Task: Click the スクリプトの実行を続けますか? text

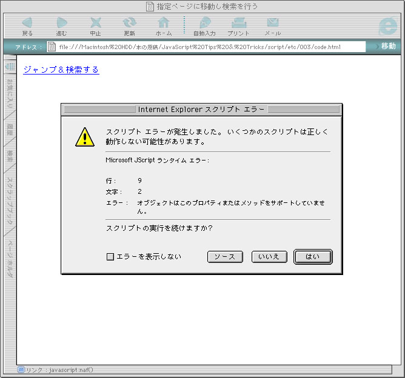Action: point(159,228)
